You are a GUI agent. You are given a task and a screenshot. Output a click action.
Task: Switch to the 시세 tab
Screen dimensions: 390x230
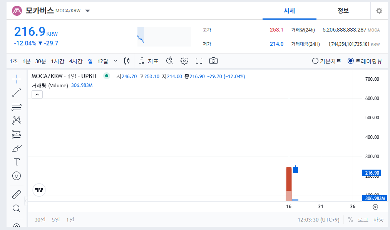(290, 11)
